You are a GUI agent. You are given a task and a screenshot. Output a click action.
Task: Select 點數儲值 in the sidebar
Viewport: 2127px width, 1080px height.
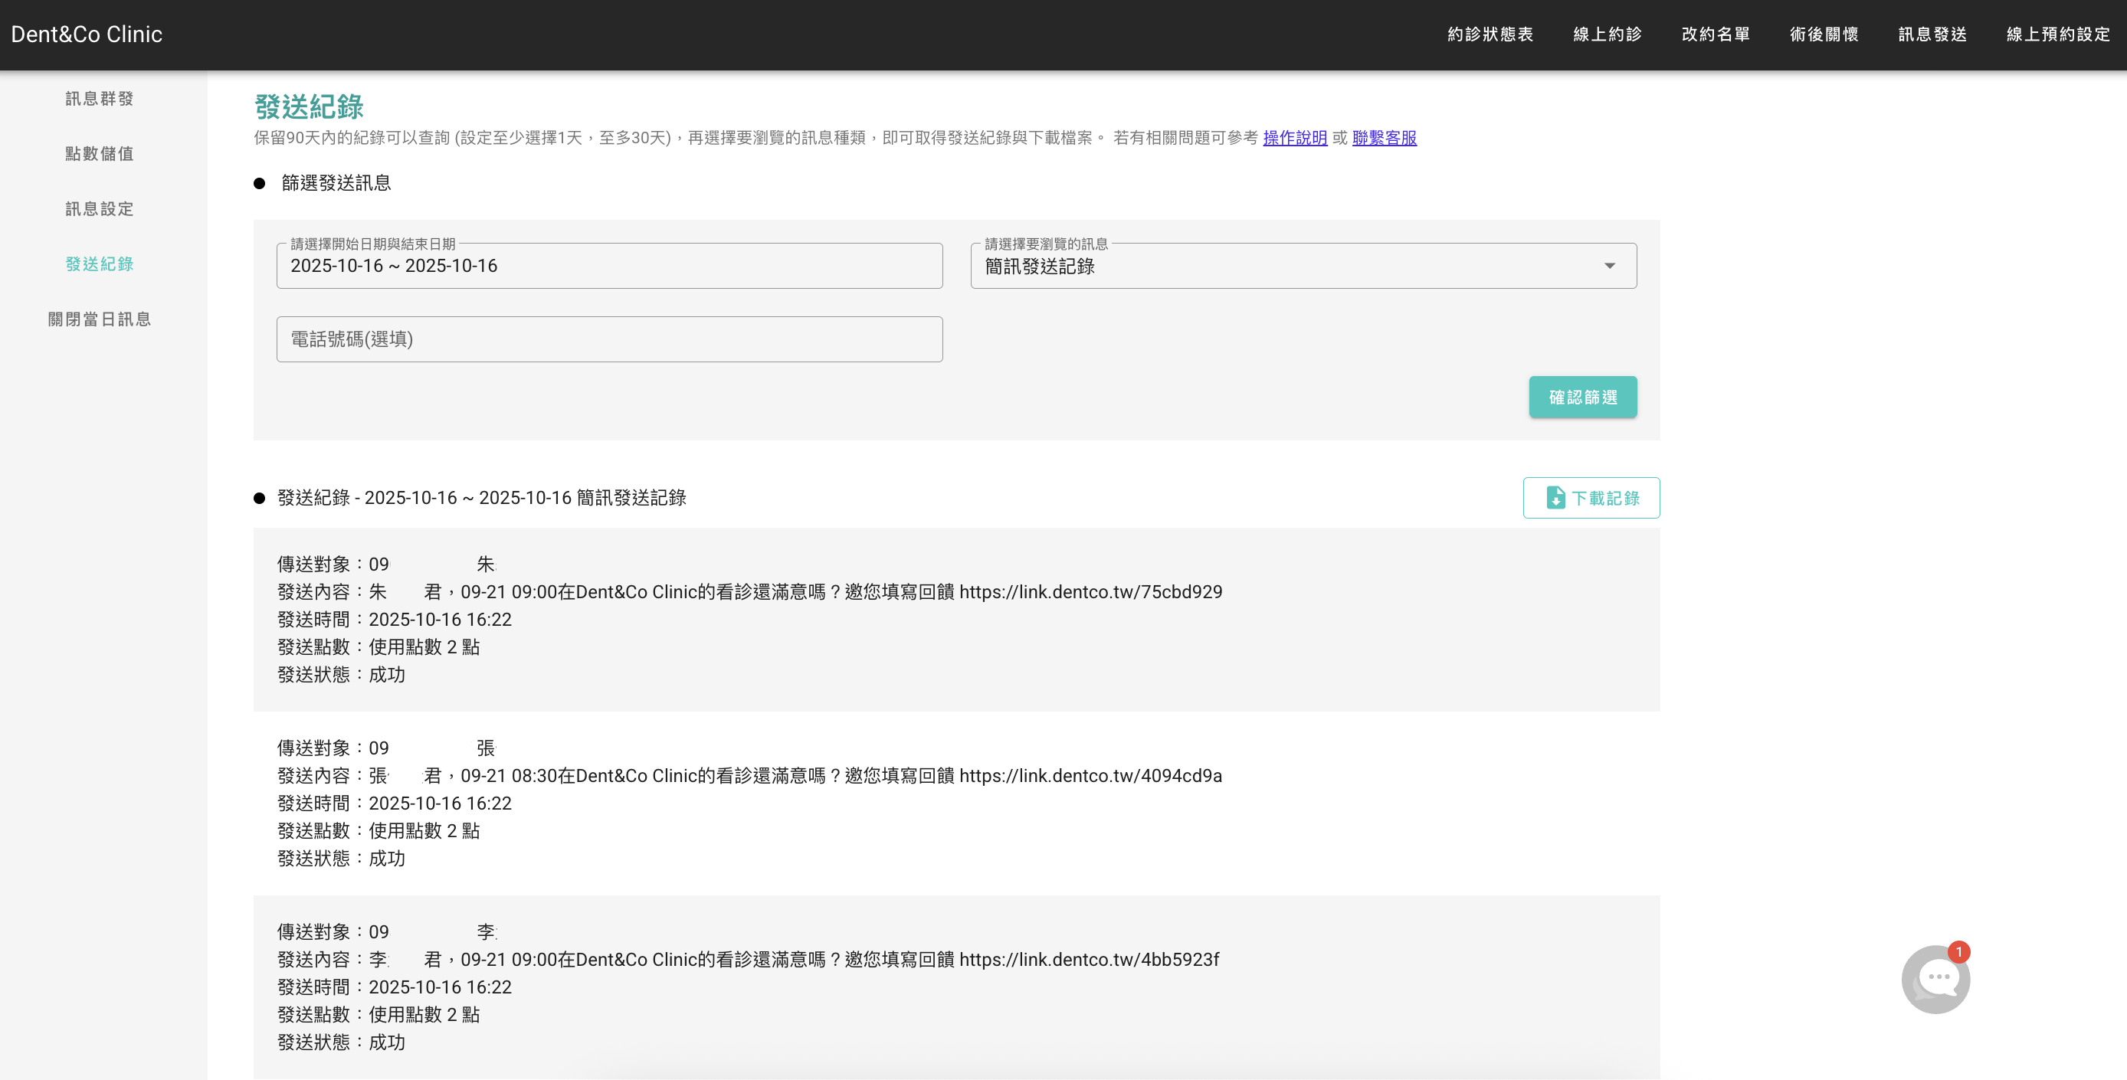click(99, 154)
